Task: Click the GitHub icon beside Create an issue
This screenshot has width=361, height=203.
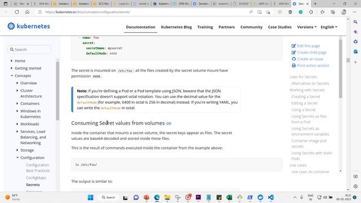Action: pos(293,59)
